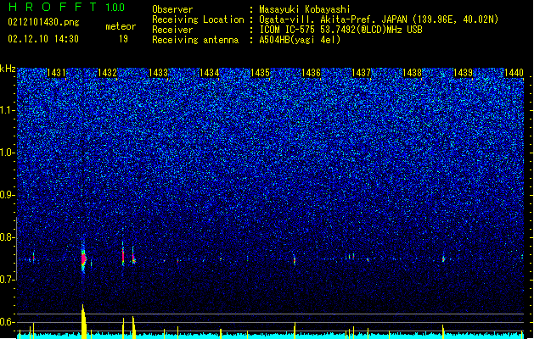Click the 1431 time marker
This screenshot has height=339, width=534.
(56, 73)
